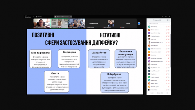Select the thumbnail with girl looking down

click(111, 23)
